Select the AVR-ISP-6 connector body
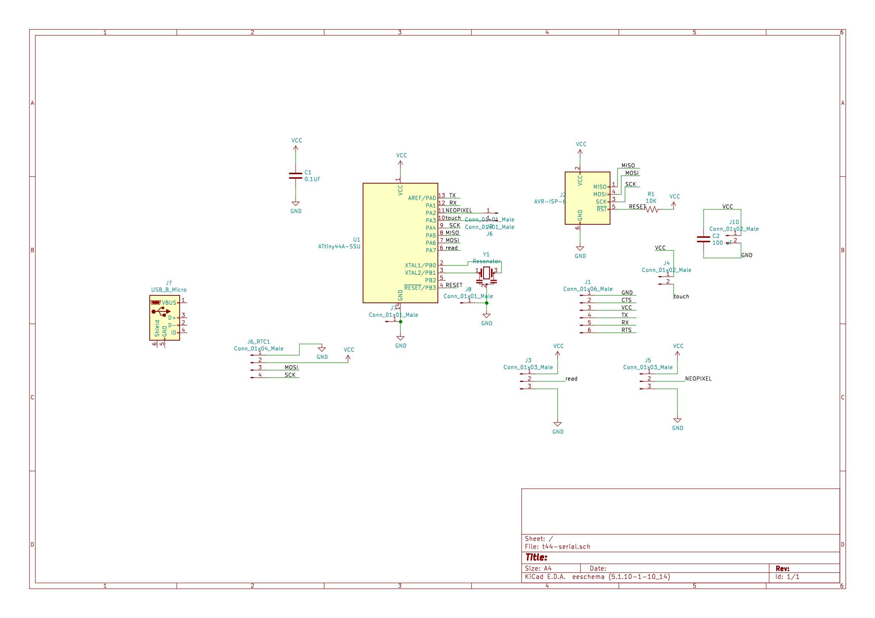 coord(587,198)
